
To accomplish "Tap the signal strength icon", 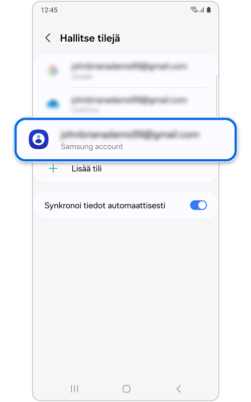I will [202, 10].
